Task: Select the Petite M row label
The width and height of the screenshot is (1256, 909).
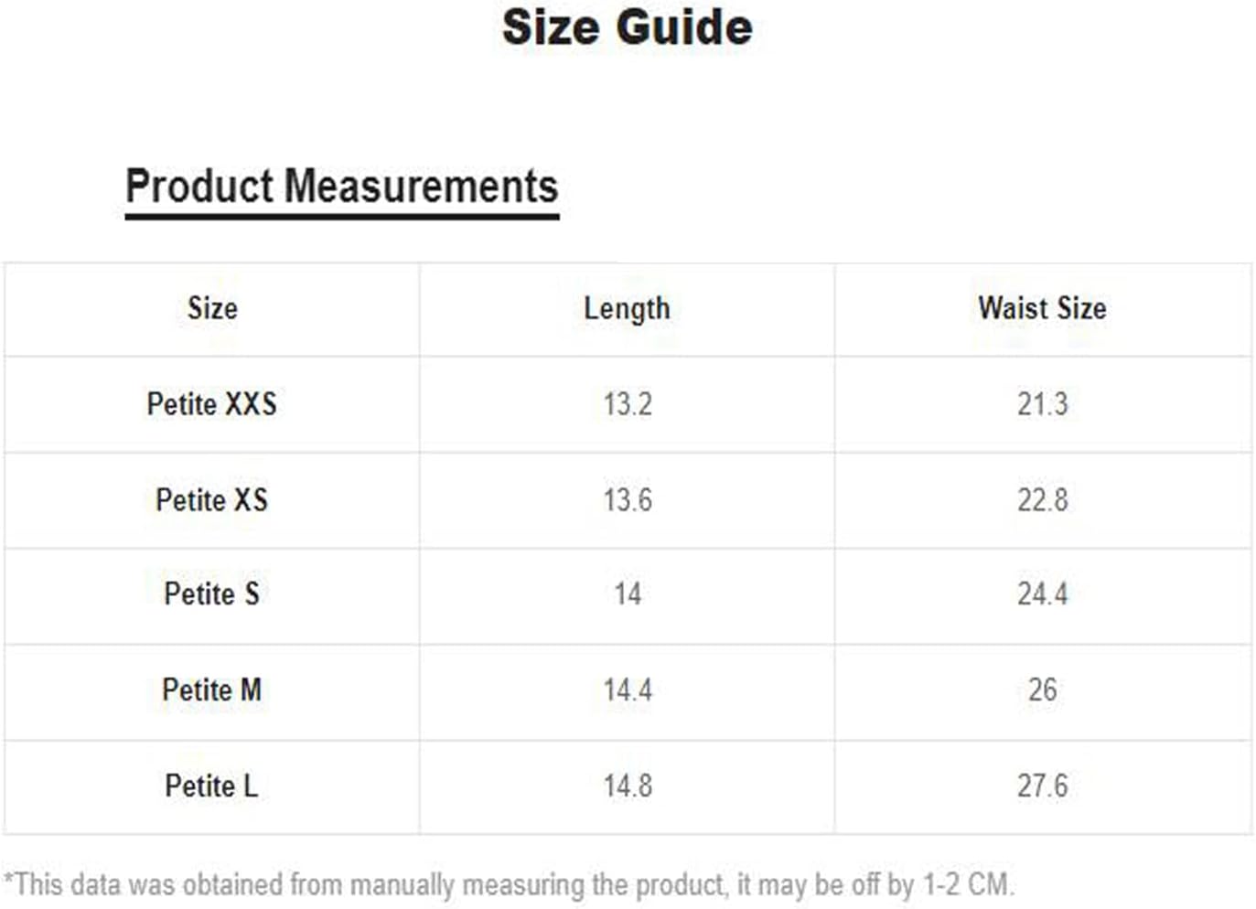Action: pos(212,690)
